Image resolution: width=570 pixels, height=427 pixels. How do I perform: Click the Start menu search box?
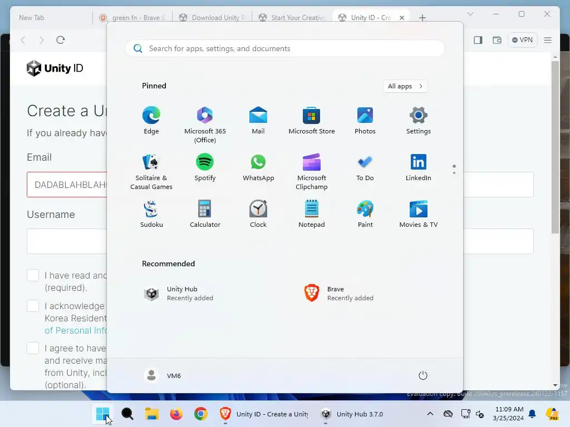click(284, 48)
